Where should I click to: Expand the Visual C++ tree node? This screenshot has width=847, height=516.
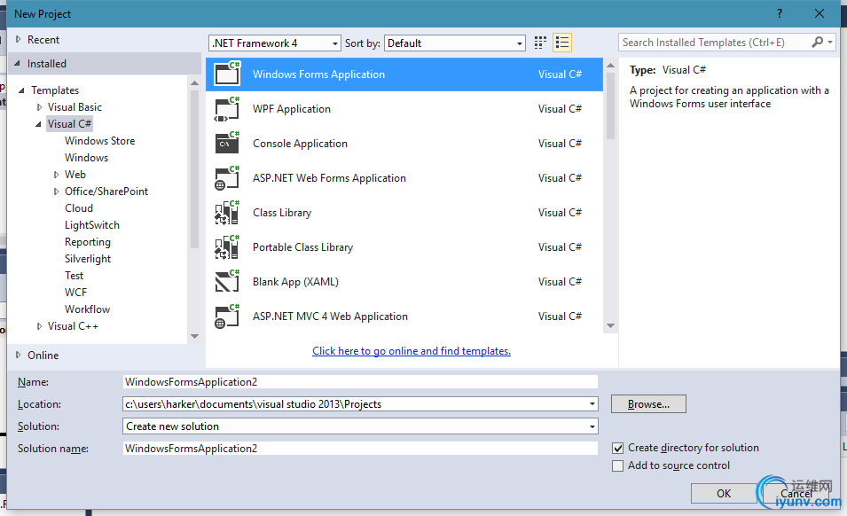(x=39, y=326)
